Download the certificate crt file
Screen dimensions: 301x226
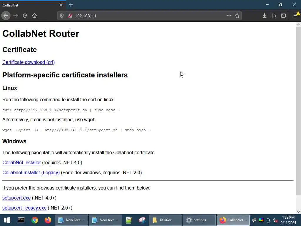tap(29, 62)
